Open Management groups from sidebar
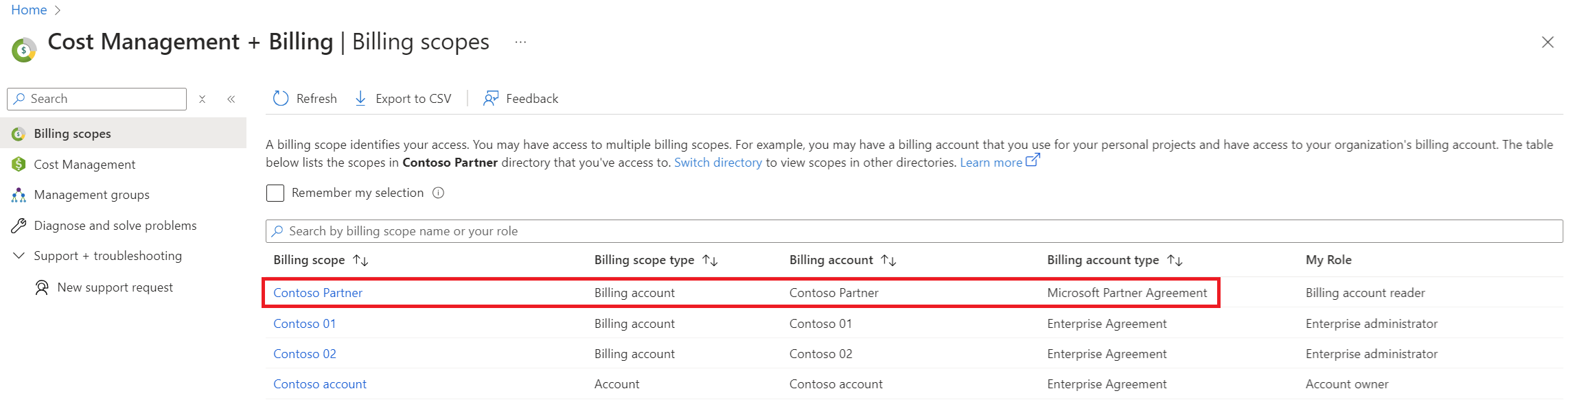Image resolution: width=1570 pixels, height=402 pixels. click(91, 195)
